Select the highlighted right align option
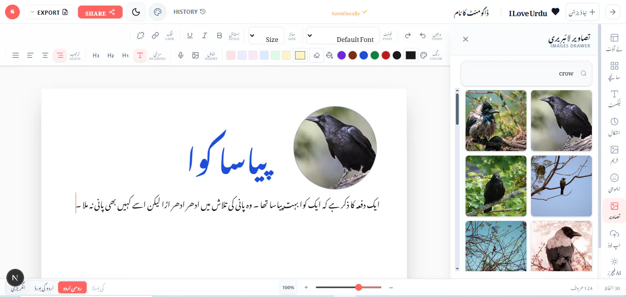This screenshot has width=626, height=297. [x=60, y=55]
